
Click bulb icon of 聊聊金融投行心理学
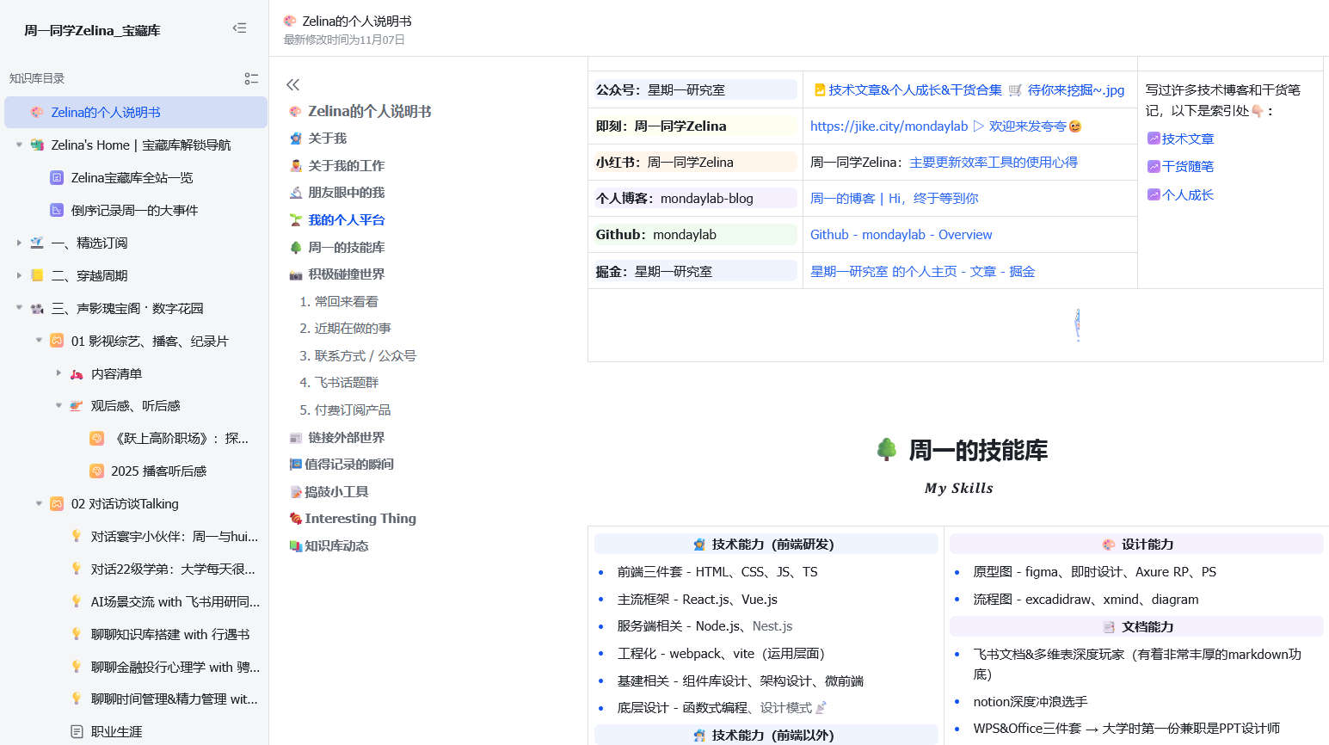[x=77, y=667]
